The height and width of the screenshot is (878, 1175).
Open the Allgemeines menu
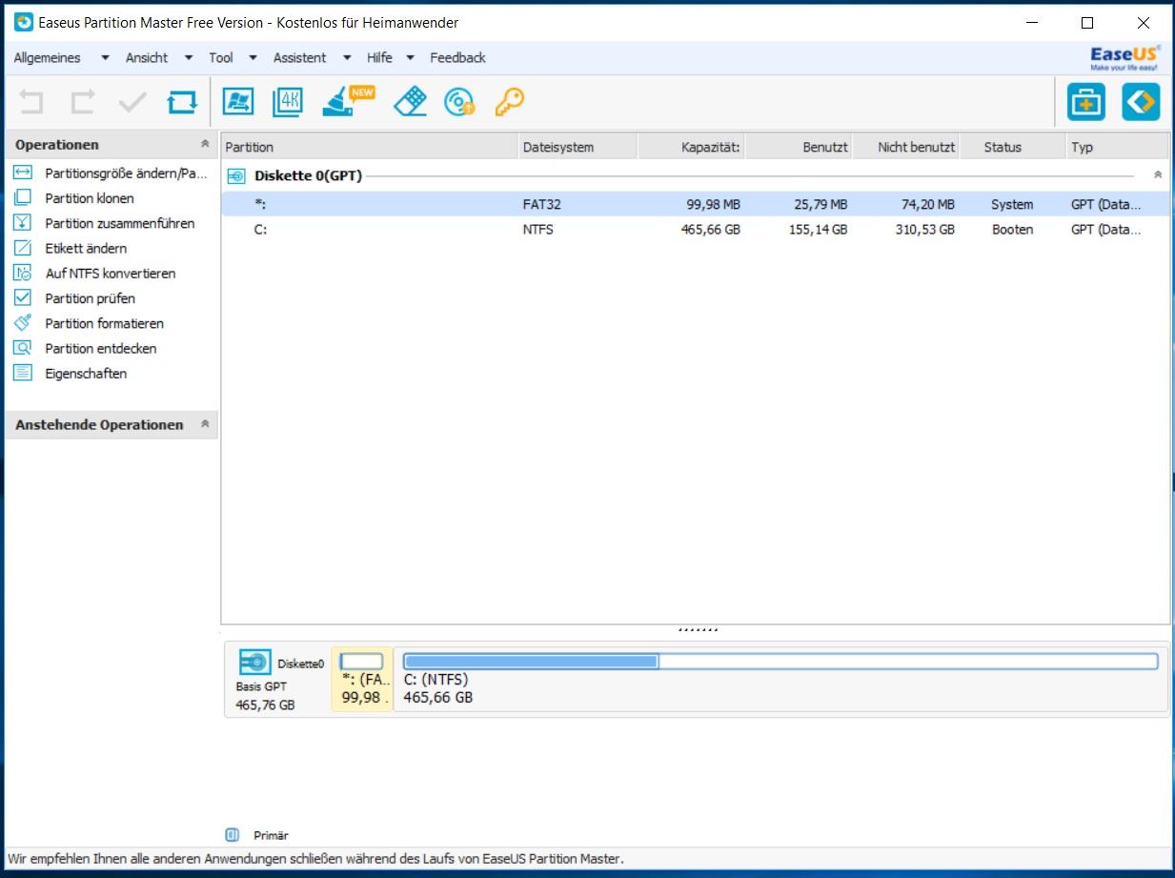[x=48, y=57]
